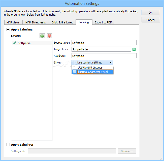Click the Settings file text field

coord(72,151)
